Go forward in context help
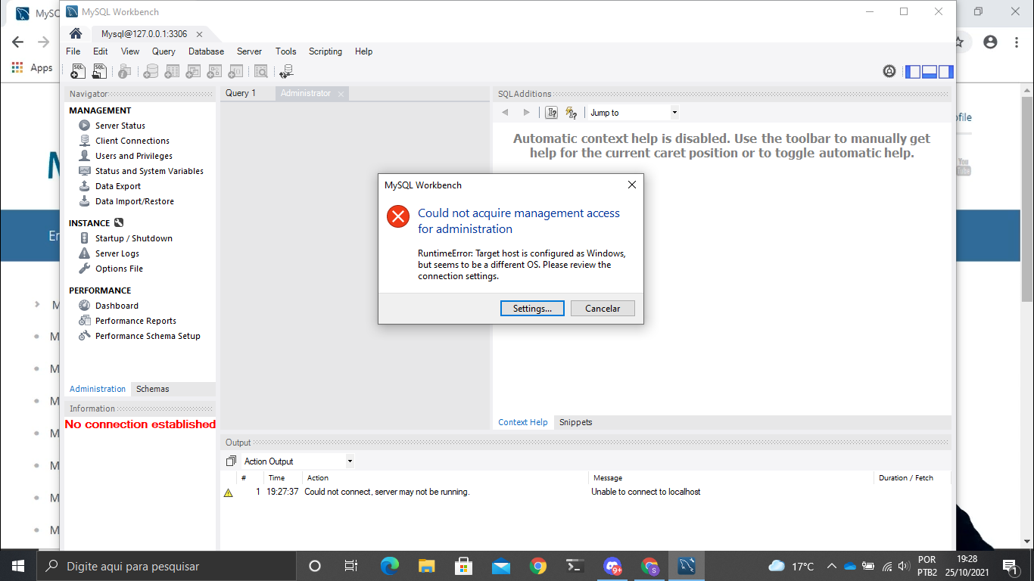 pyautogui.click(x=527, y=113)
